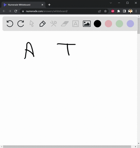
Task: Close the Numerade Whiteboard tab
Action: click(42, 5)
